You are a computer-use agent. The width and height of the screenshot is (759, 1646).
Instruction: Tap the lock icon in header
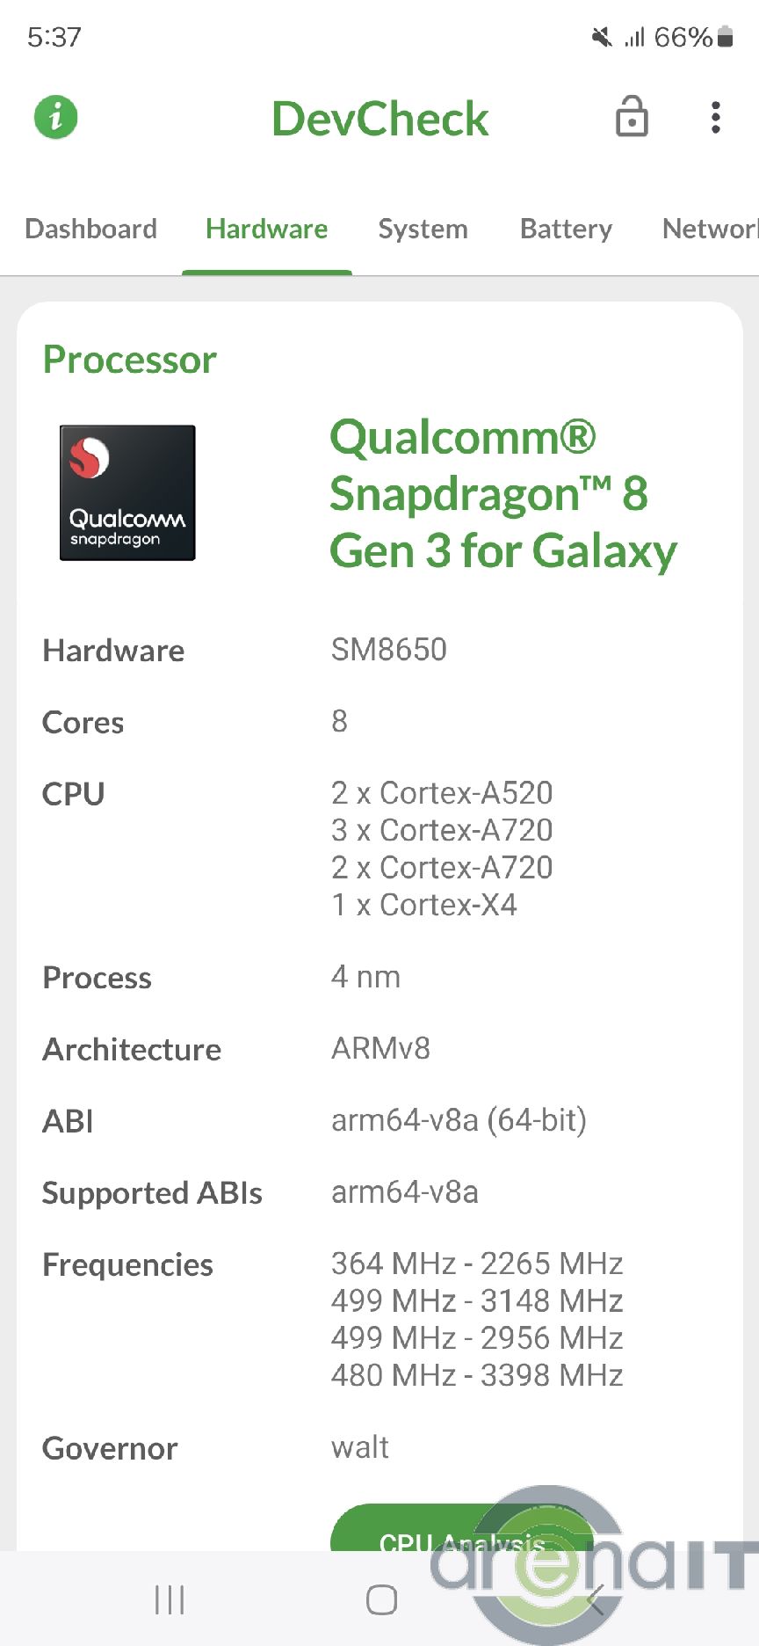[x=632, y=117]
